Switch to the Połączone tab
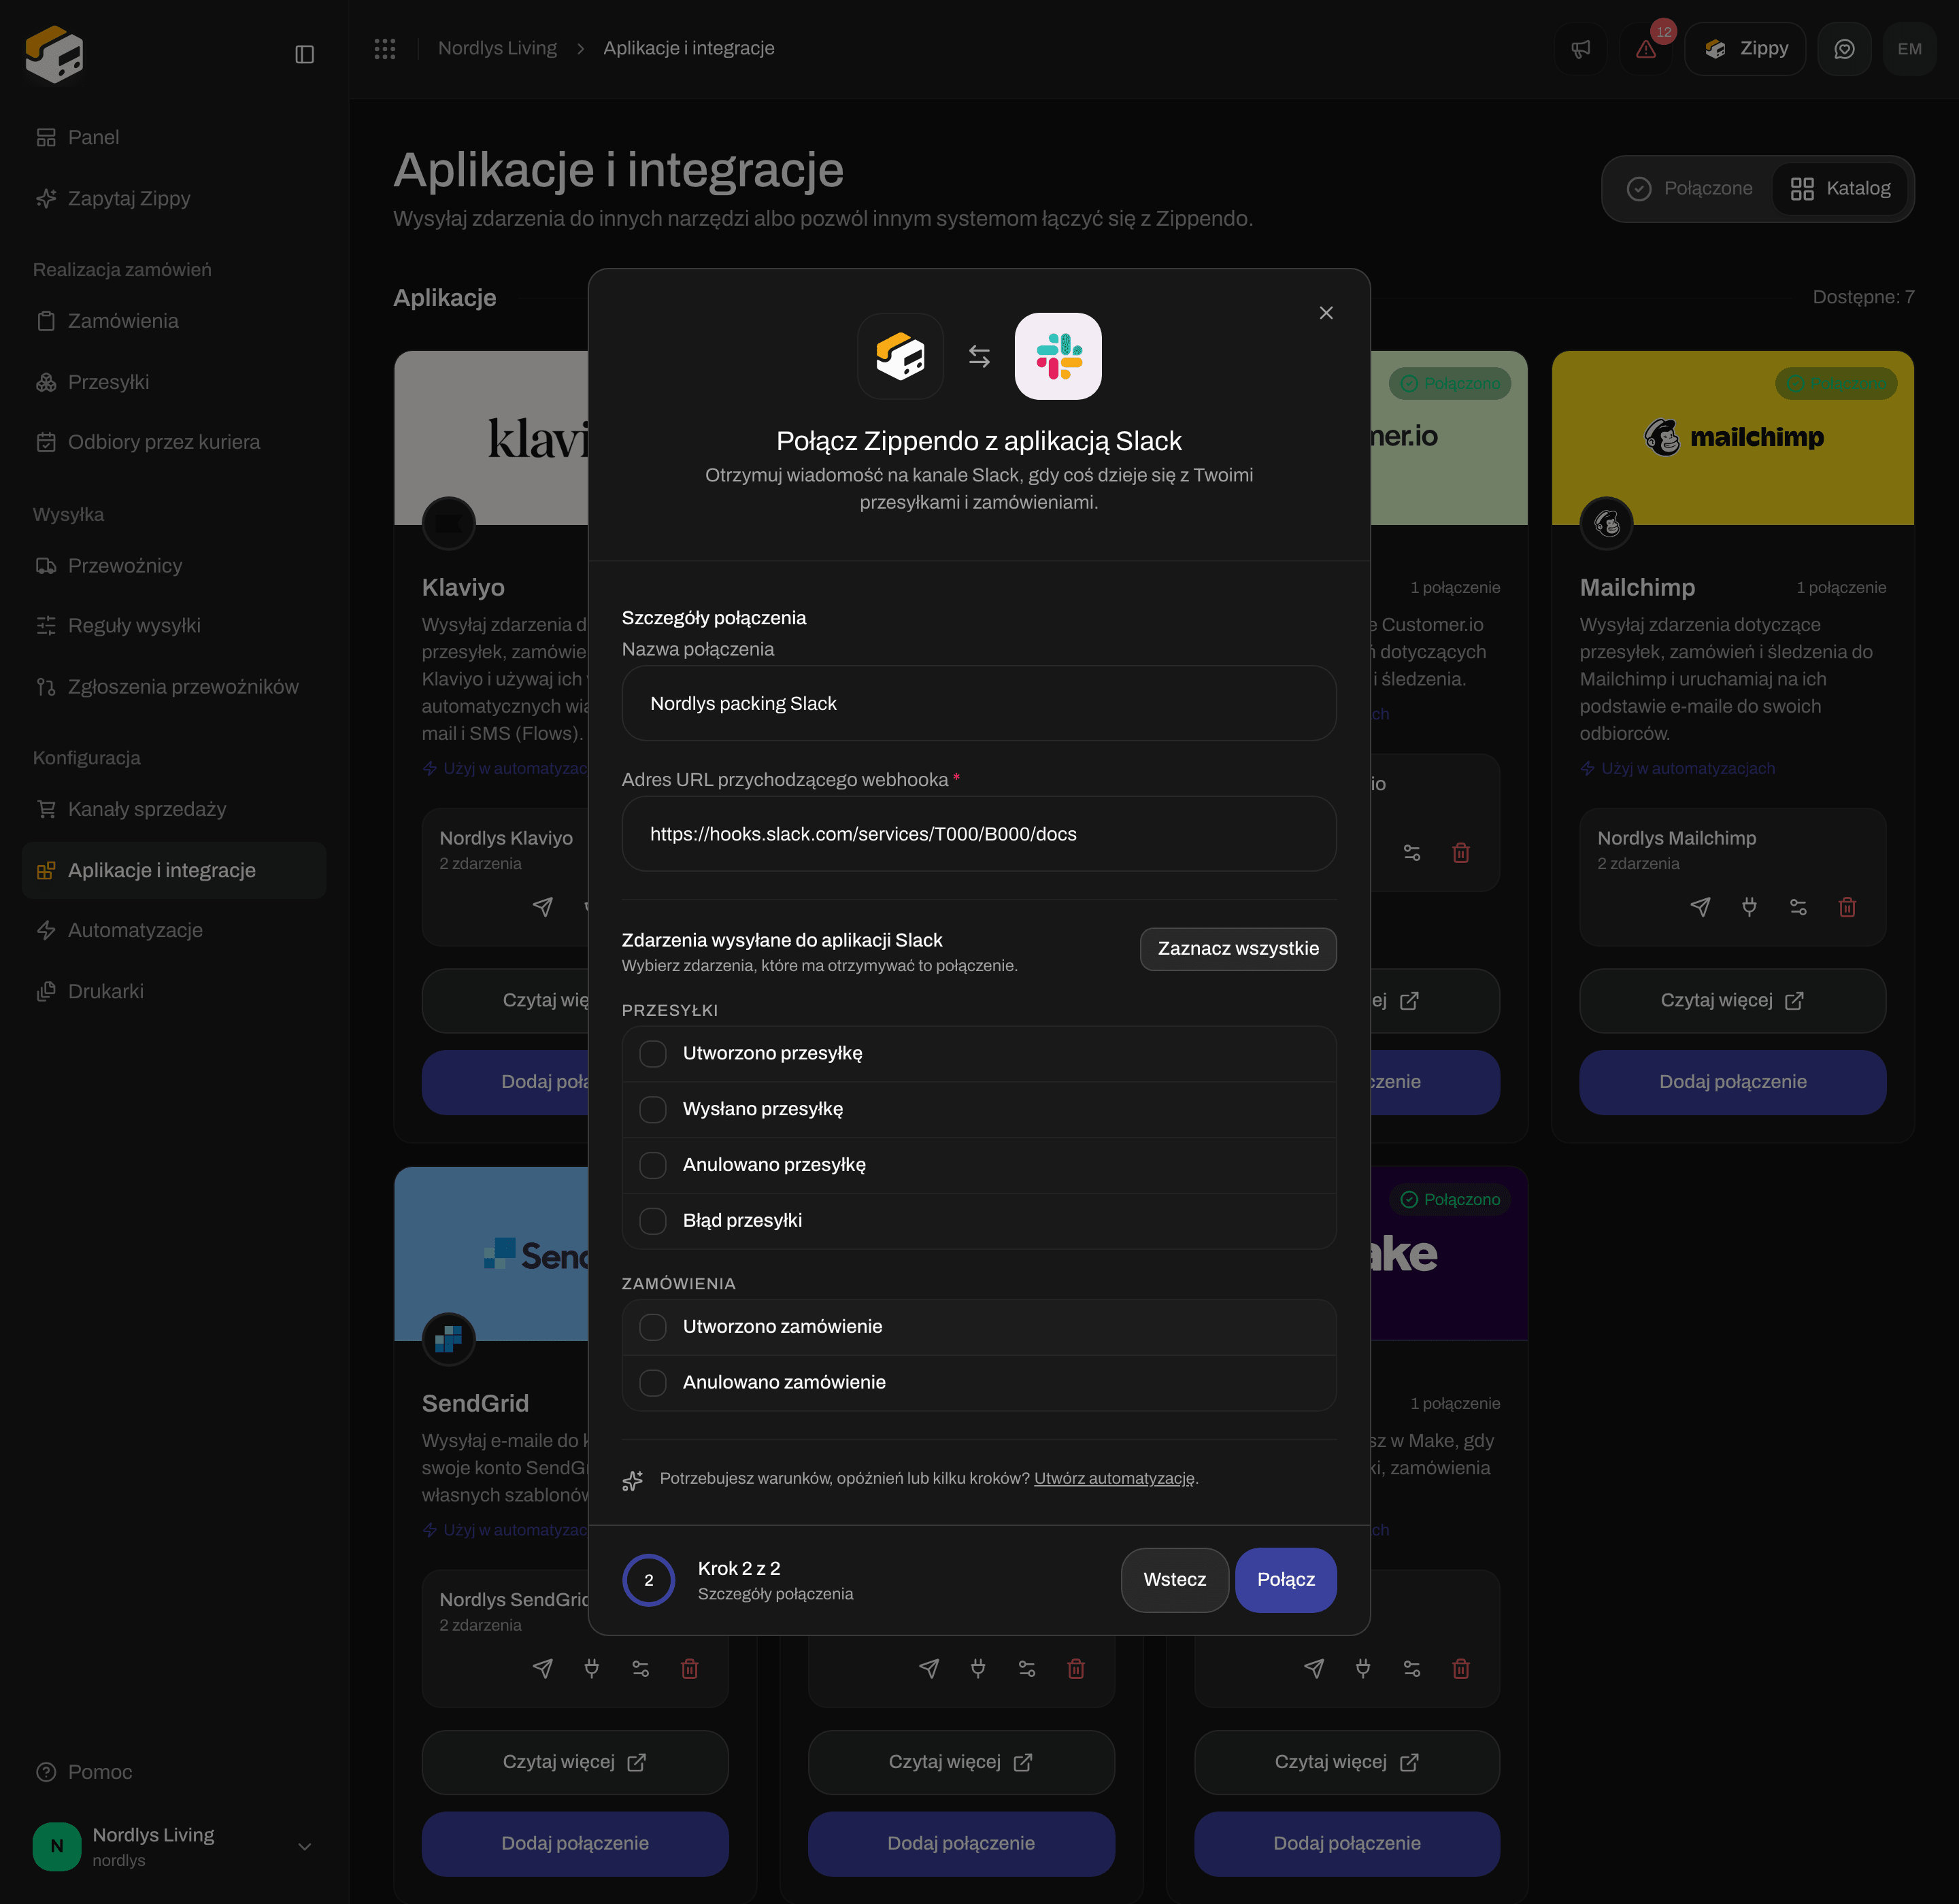This screenshot has height=1904, width=1959. 1690,189
